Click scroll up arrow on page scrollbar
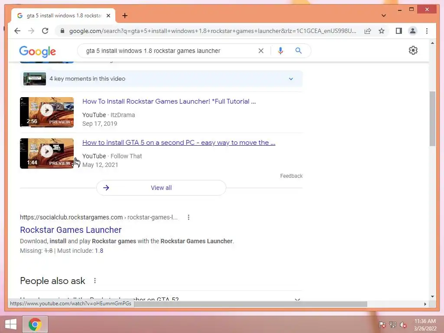Image resolution: width=444 pixels, height=333 pixels. (432, 43)
